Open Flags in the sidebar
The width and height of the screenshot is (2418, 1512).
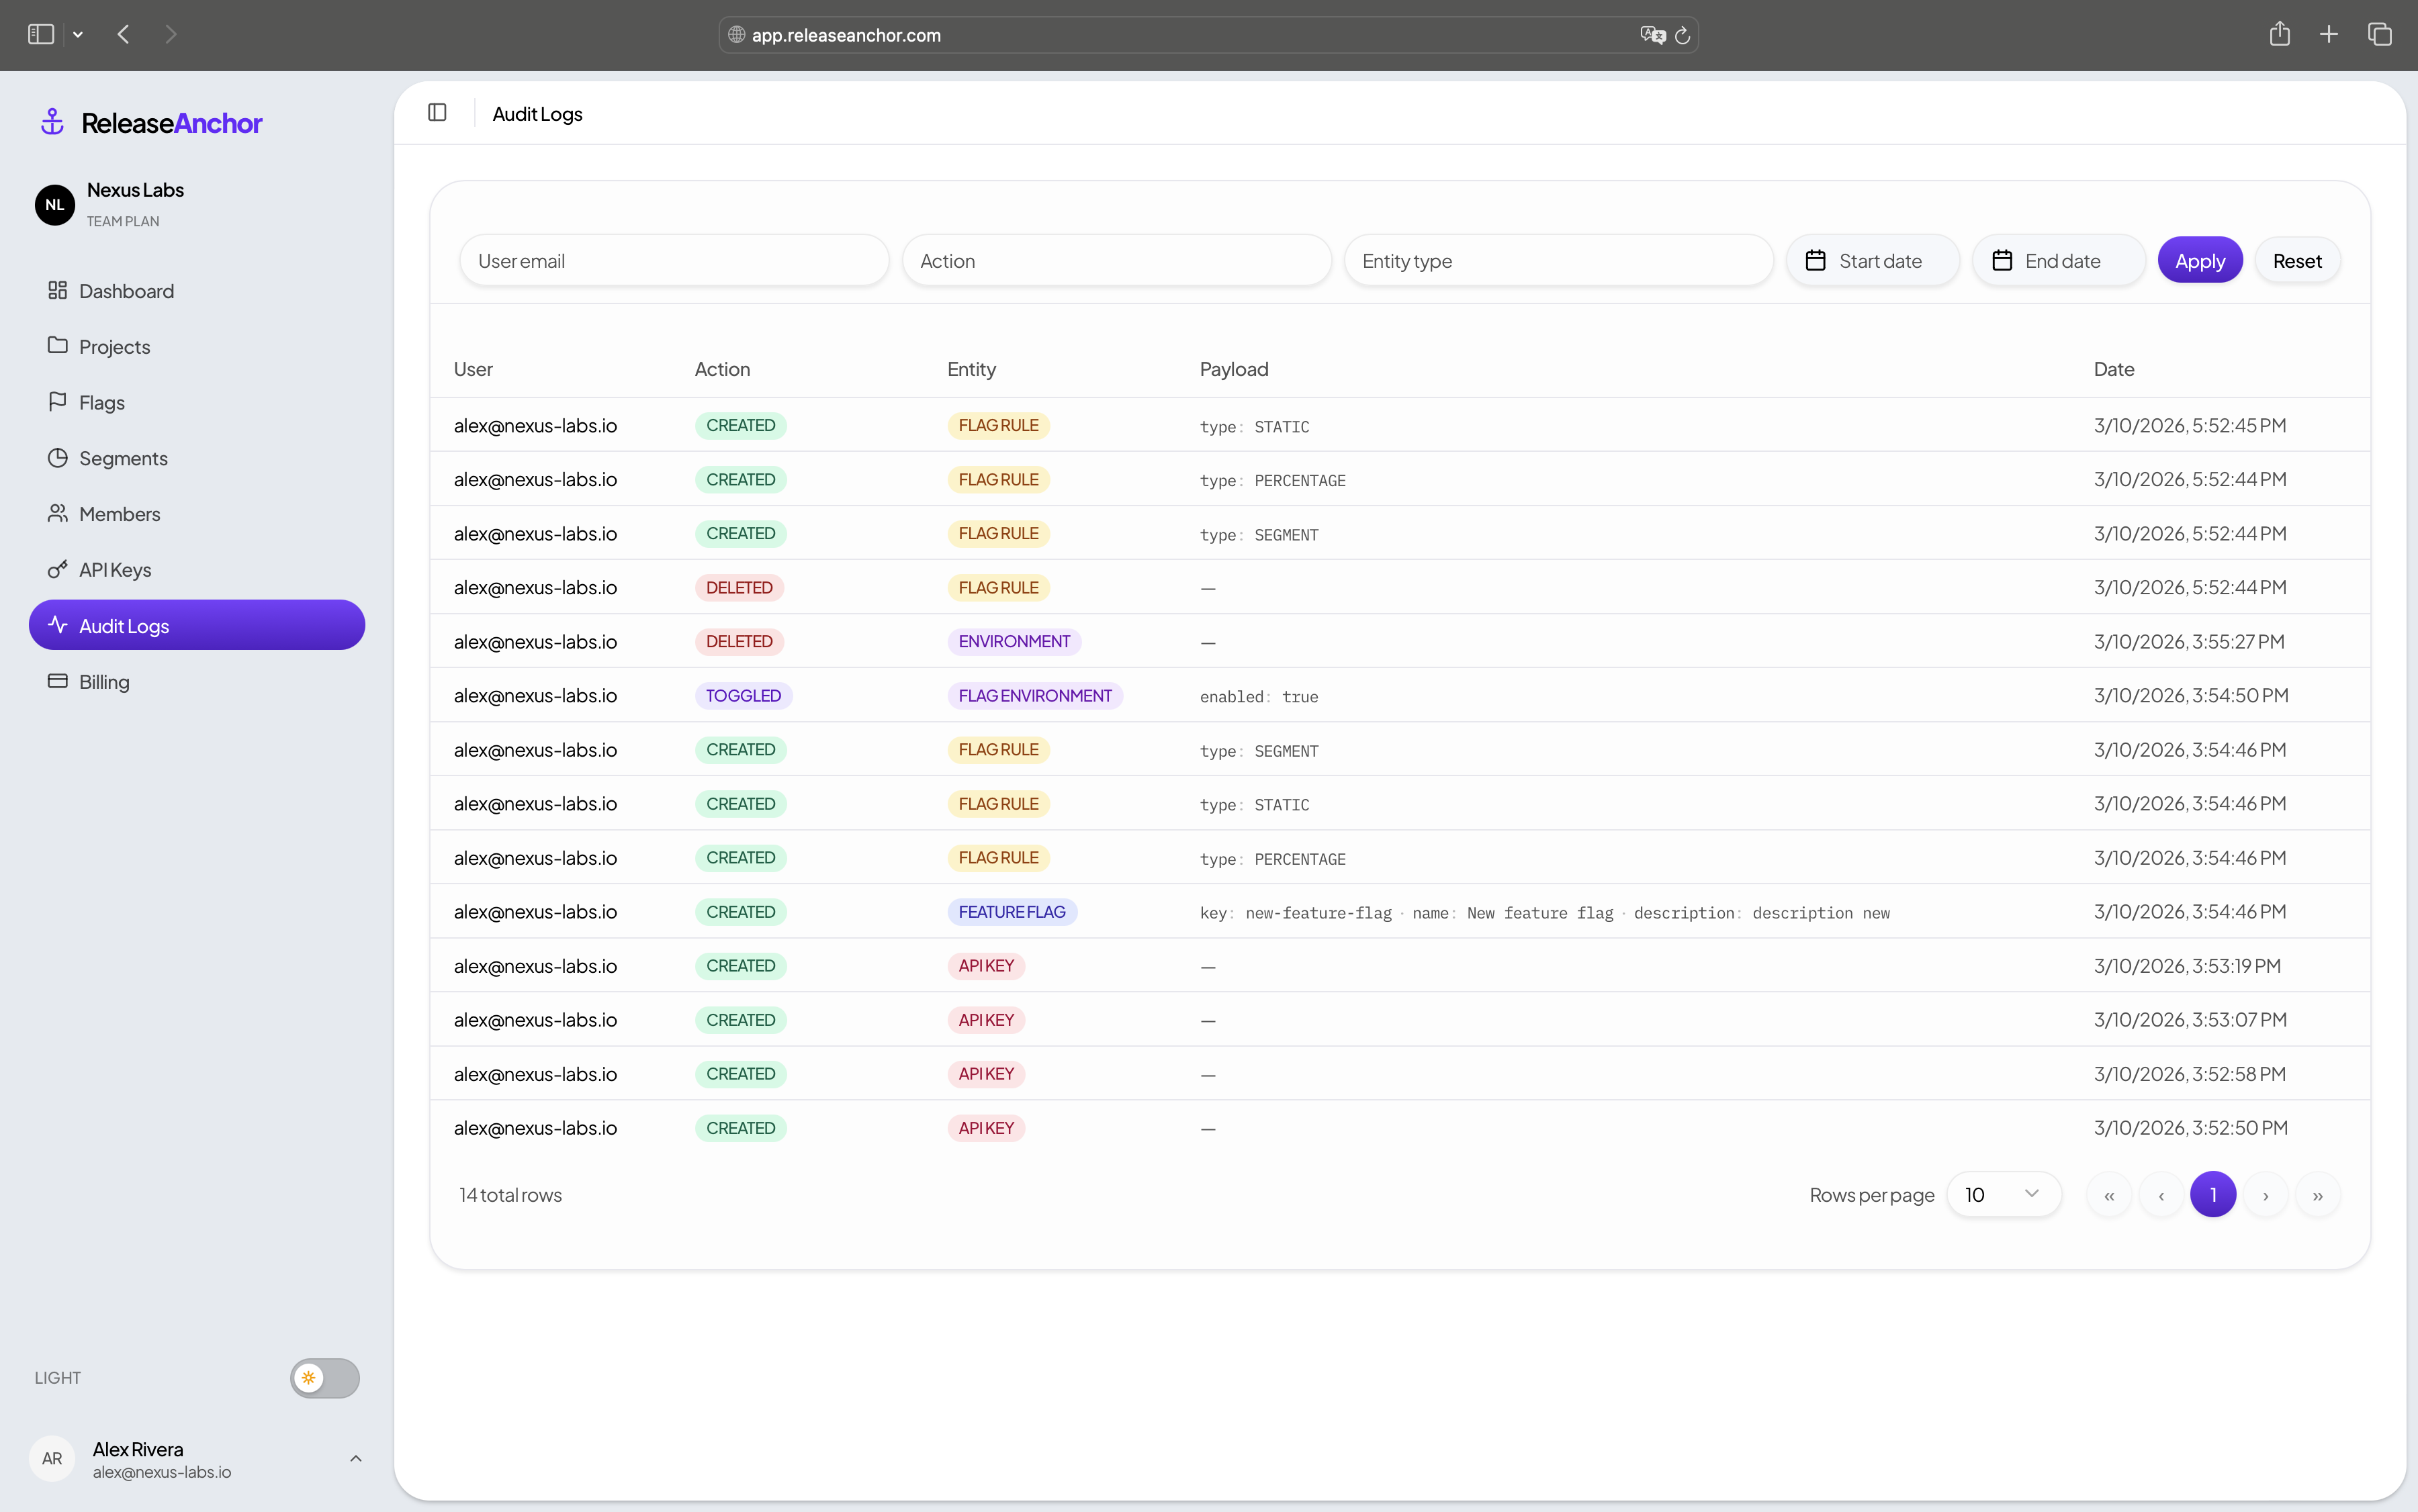[x=102, y=402]
